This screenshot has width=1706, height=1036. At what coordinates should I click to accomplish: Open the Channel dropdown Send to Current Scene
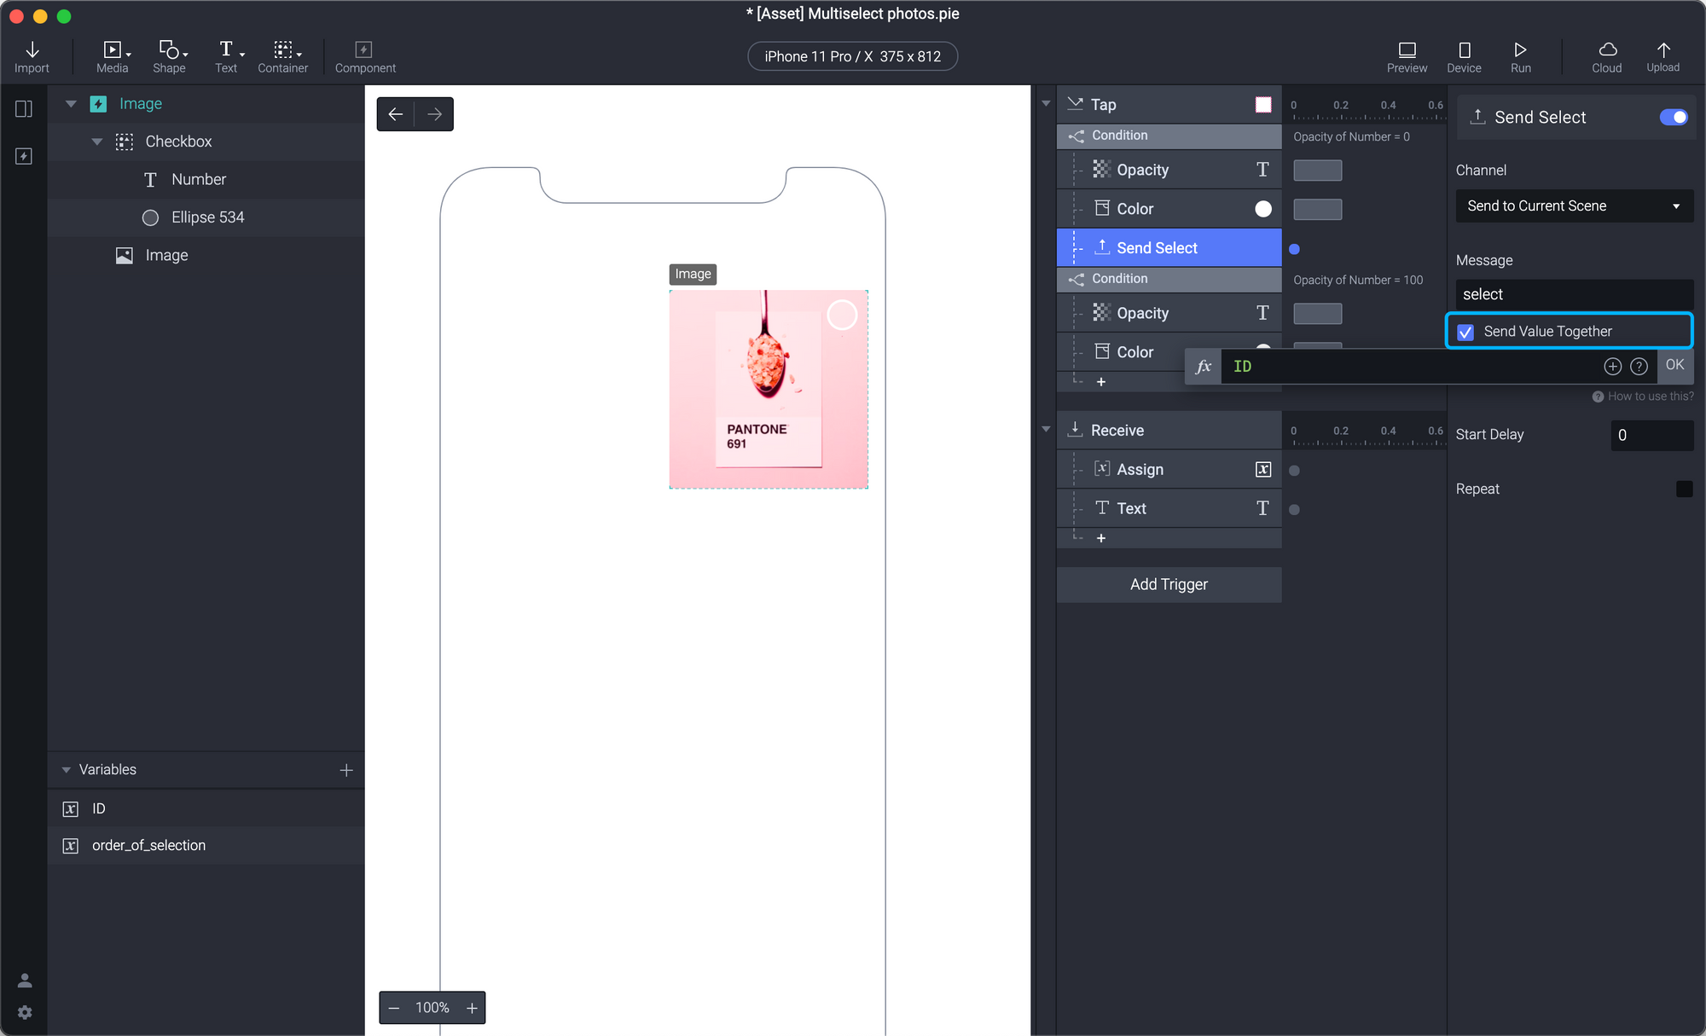(1574, 205)
